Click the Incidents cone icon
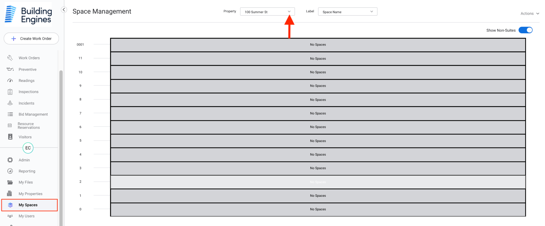Screen dimensions: 545x226 click(x=10, y=103)
